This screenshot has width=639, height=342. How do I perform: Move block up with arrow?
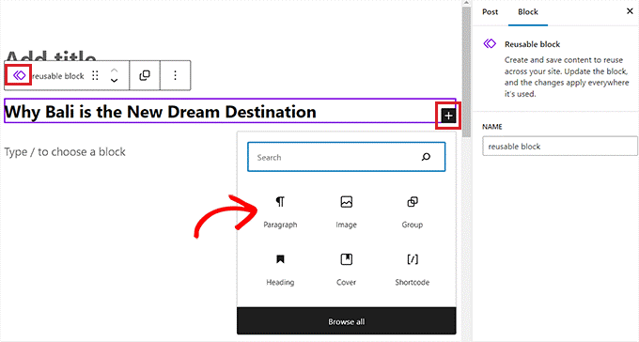tap(115, 70)
